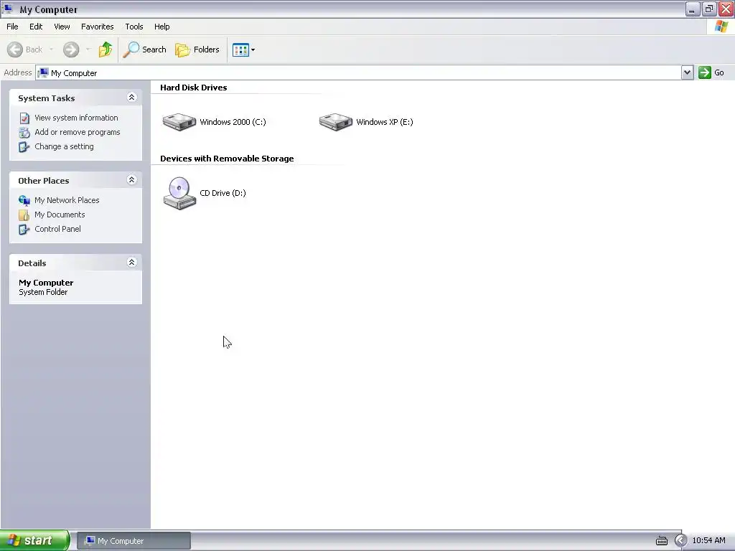735x551 pixels.
Task: Click View system information link
Action: (76, 118)
